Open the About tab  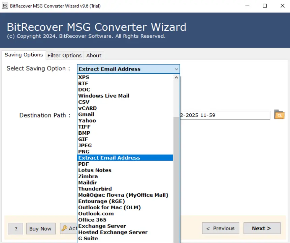[94, 55]
